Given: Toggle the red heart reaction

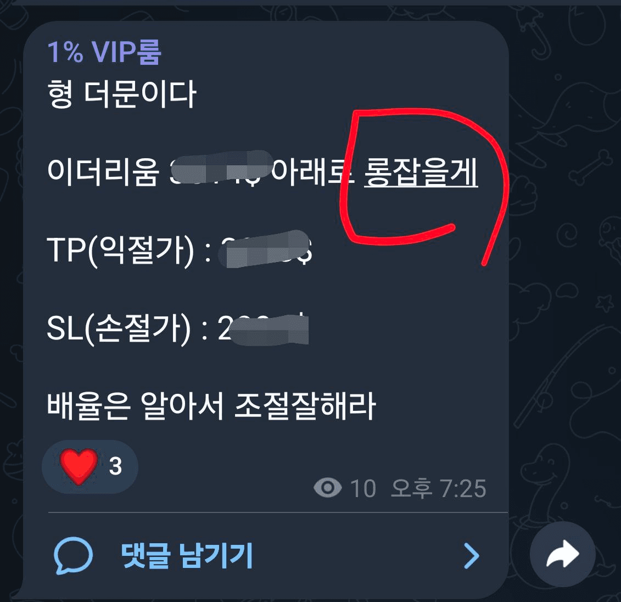Looking at the screenshot, I should tap(79, 466).
